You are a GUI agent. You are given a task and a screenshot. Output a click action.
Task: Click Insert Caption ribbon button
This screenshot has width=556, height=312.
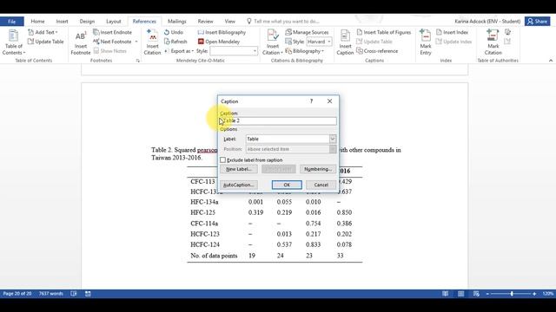pos(345,42)
